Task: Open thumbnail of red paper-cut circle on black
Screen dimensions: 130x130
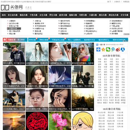Action: (x=37, y=121)
